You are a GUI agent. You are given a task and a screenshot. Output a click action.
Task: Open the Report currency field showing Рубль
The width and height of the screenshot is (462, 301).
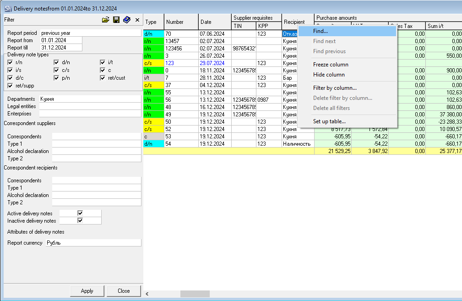click(x=92, y=243)
